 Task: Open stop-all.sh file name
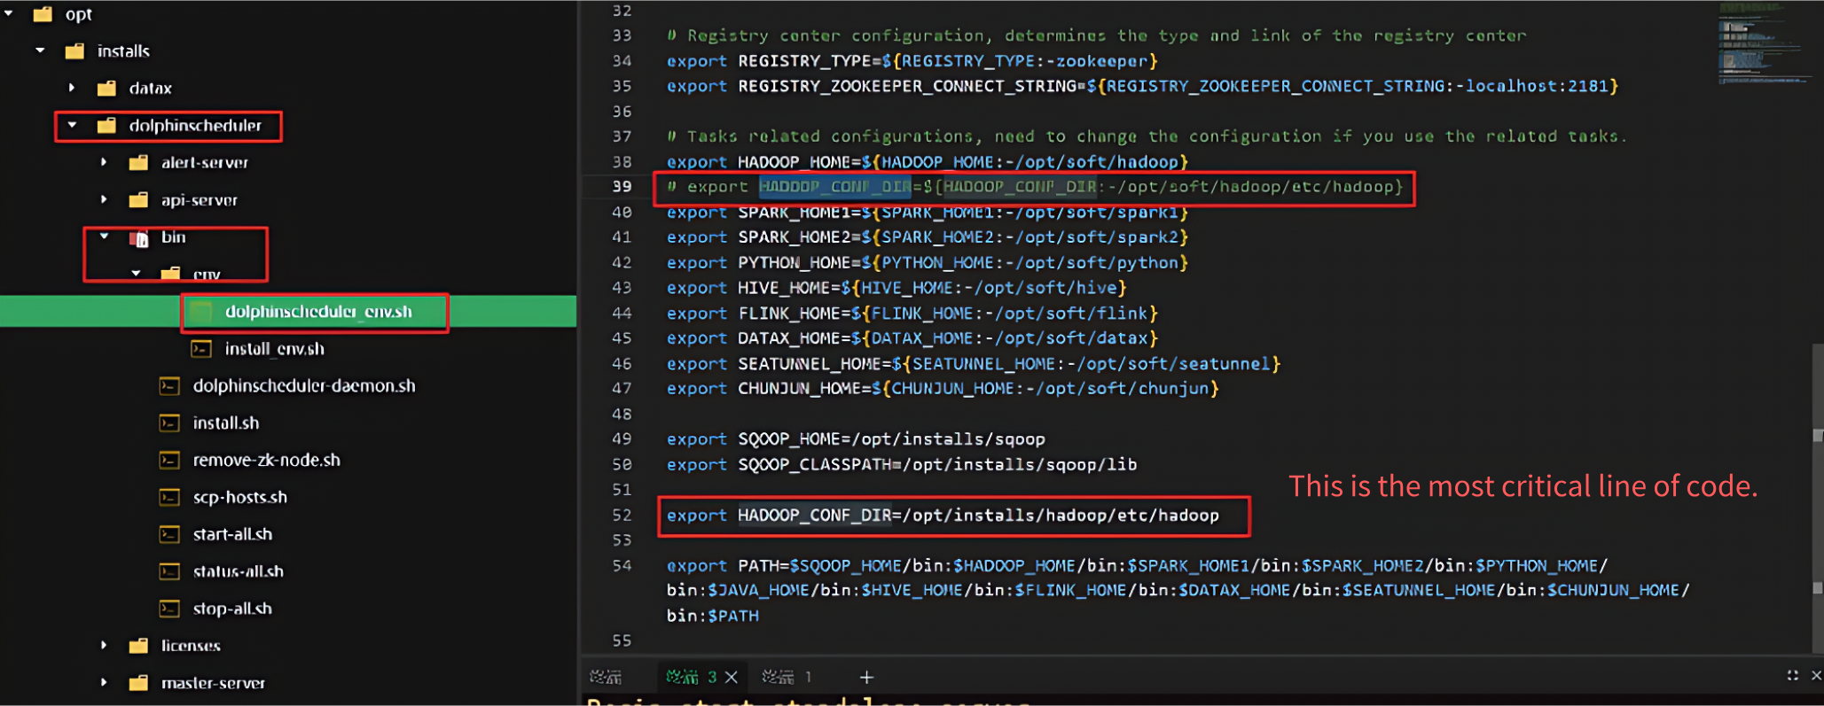click(232, 609)
